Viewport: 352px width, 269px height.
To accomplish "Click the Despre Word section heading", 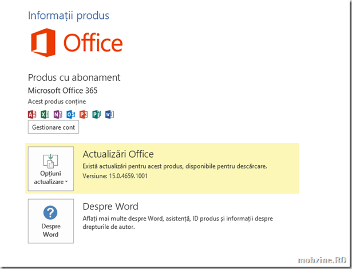I will point(110,206).
